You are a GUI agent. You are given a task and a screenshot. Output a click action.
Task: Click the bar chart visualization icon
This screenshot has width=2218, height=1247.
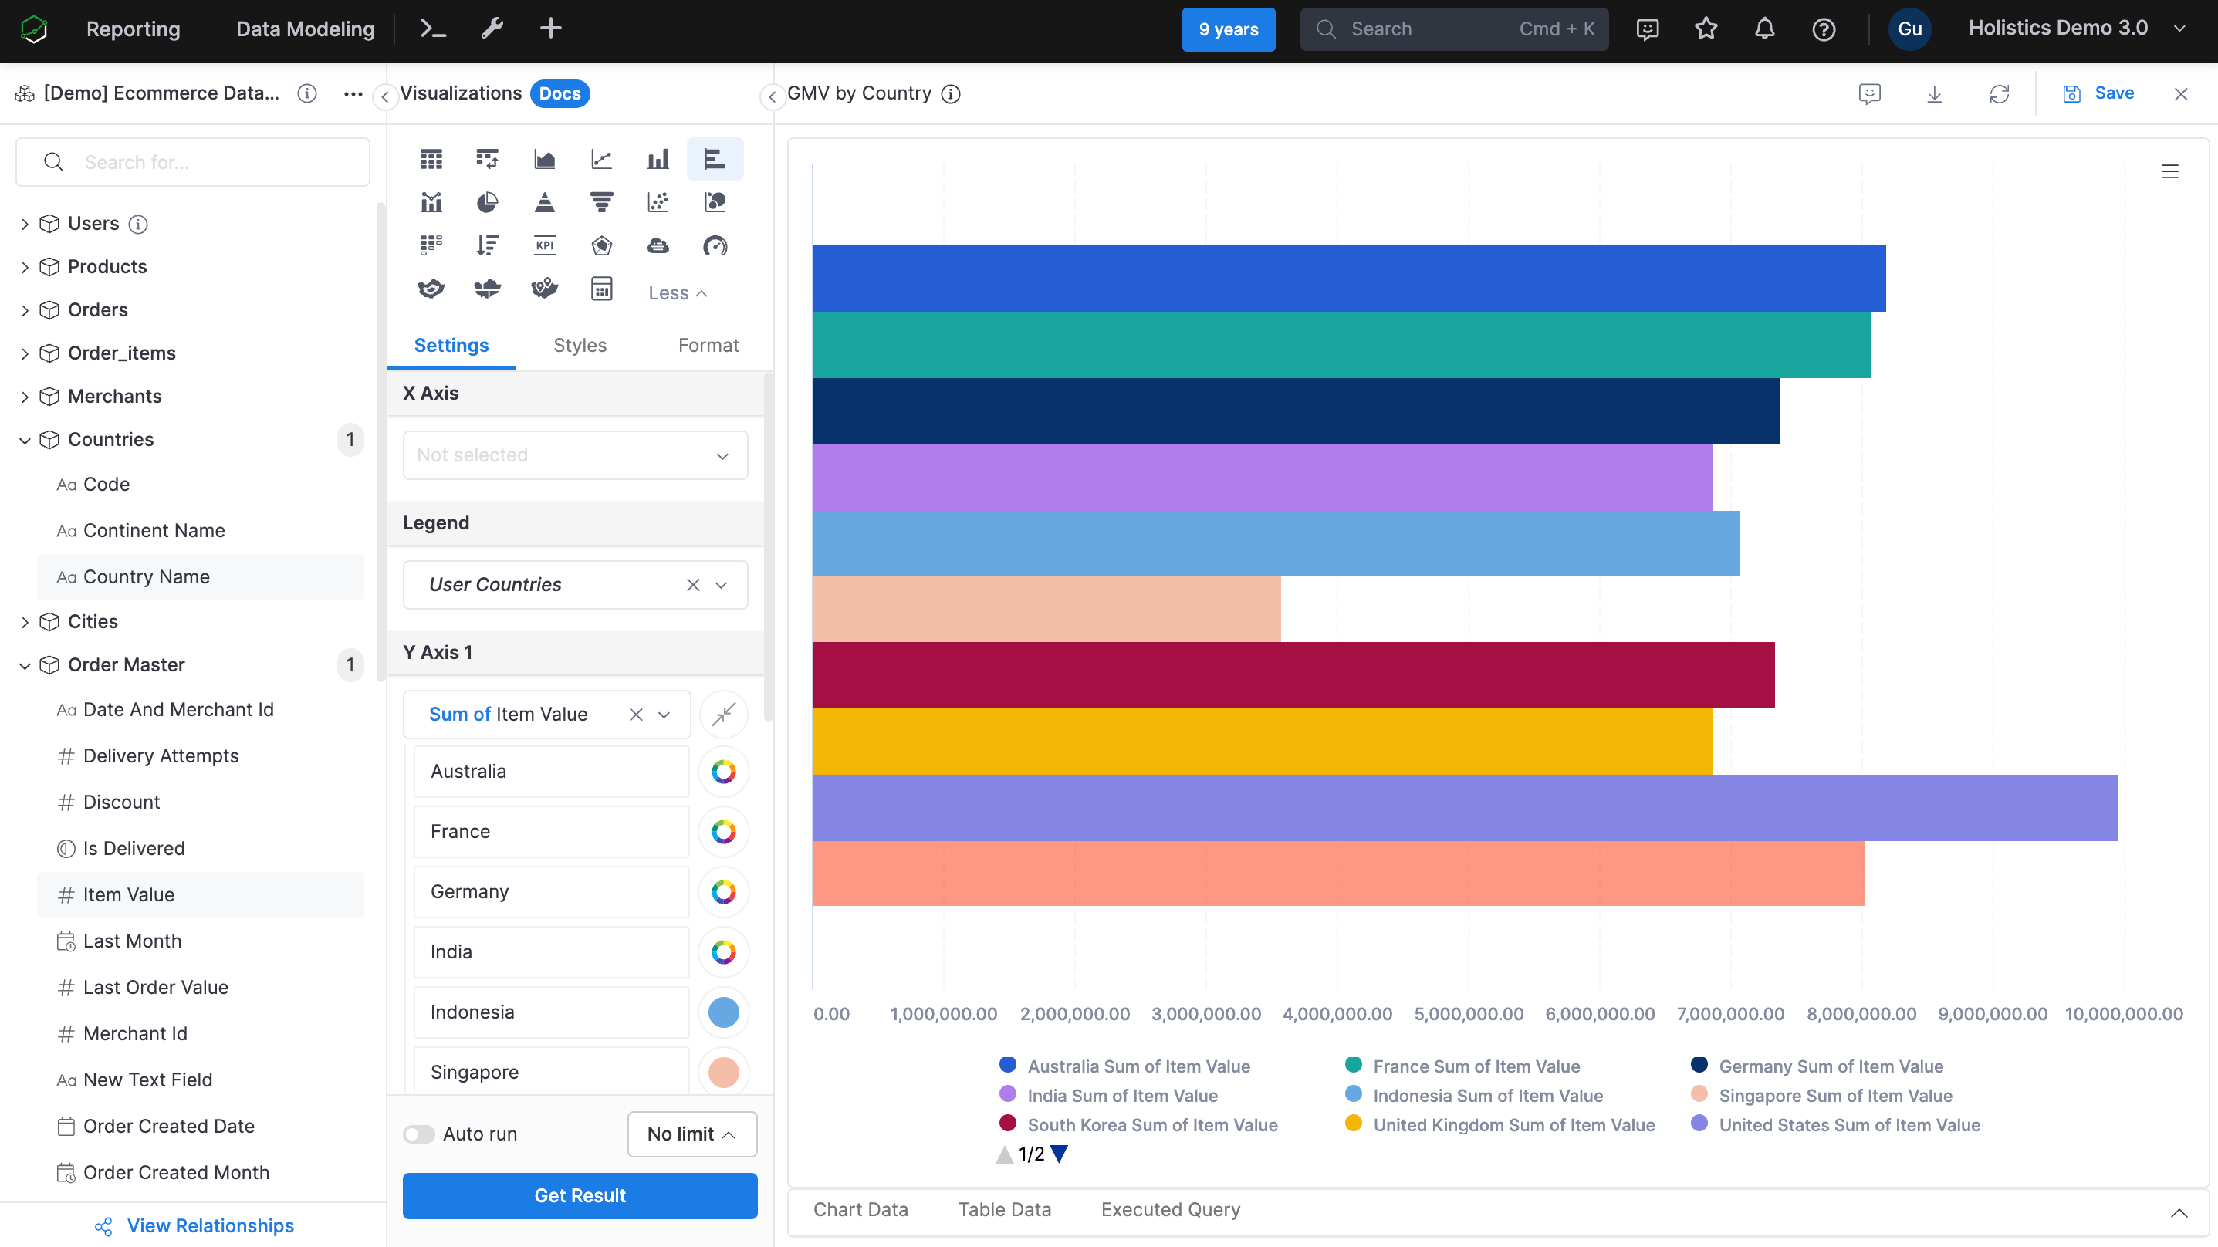point(658,158)
